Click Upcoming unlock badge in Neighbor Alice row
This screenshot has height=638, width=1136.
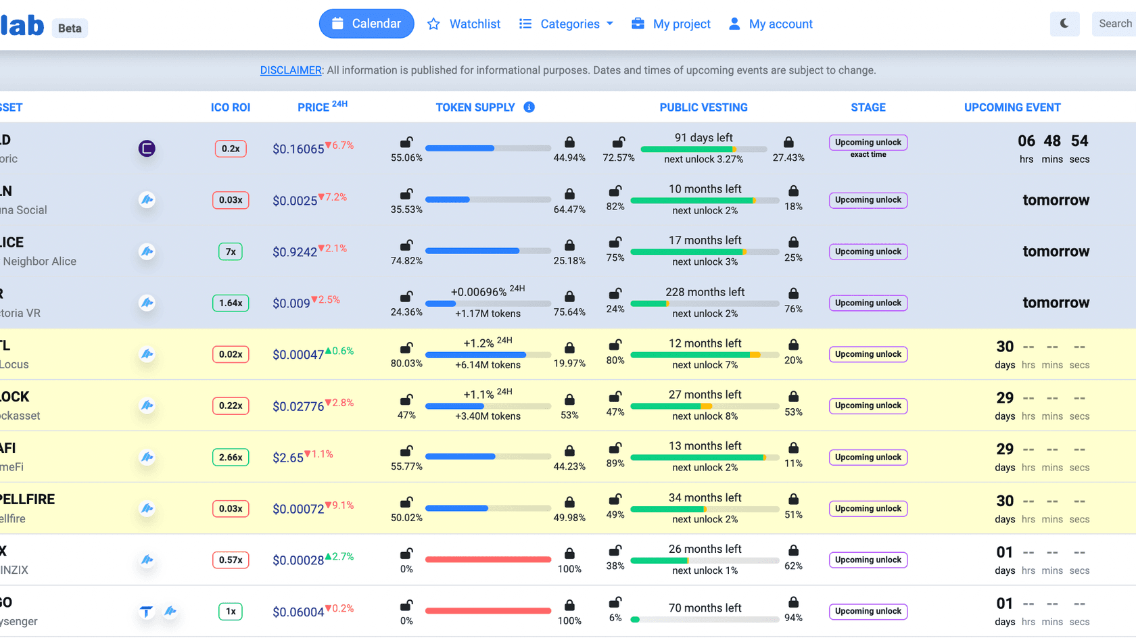coord(868,251)
